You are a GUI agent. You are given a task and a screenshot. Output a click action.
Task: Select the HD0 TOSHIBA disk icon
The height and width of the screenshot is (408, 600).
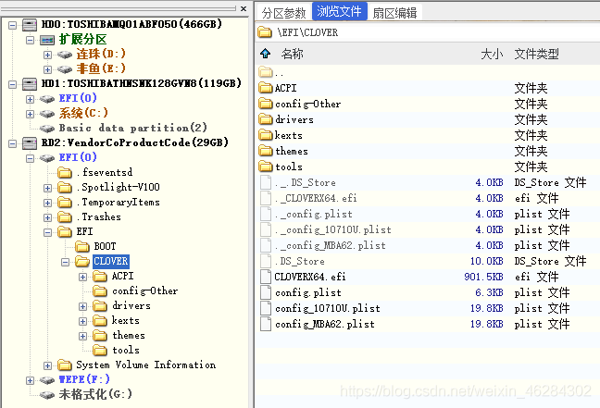tap(28, 25)
